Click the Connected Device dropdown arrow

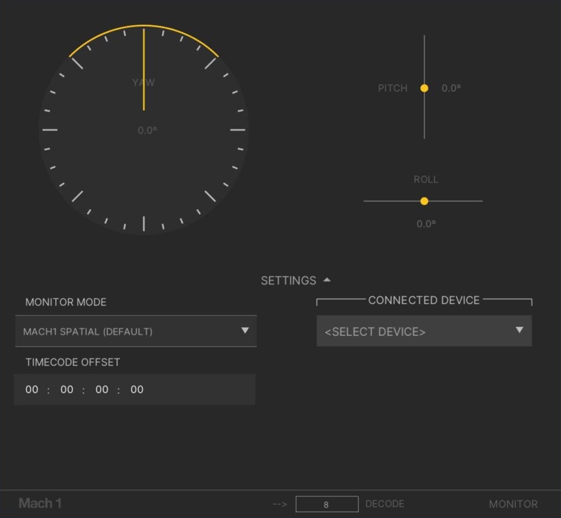[519, 330]
